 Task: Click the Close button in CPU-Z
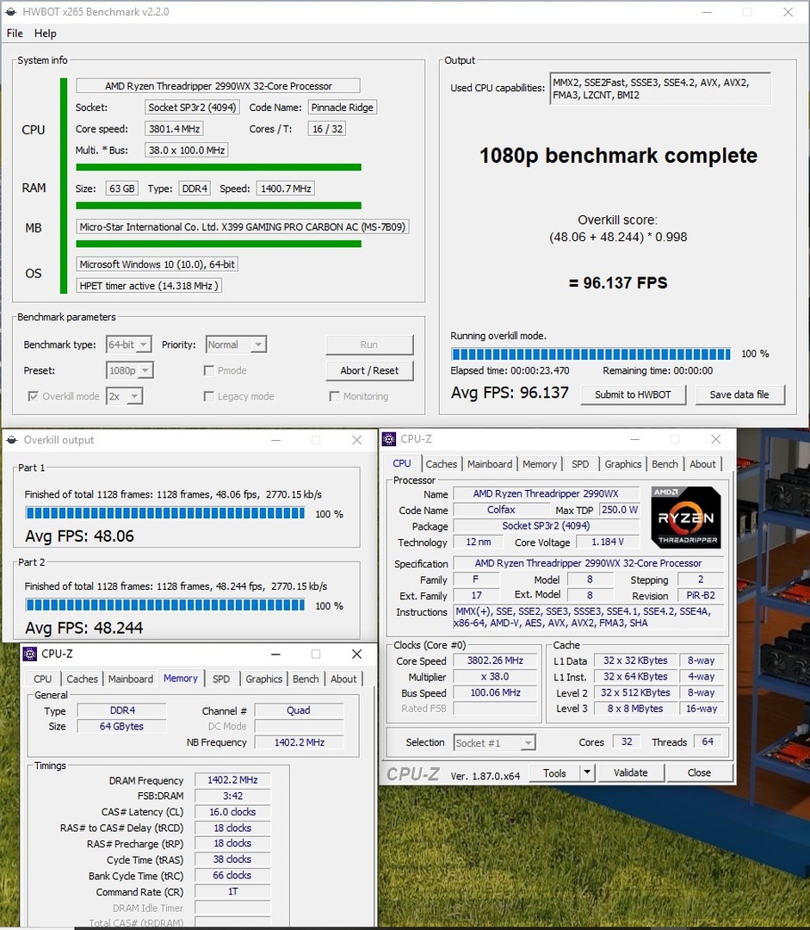[699, 772]
